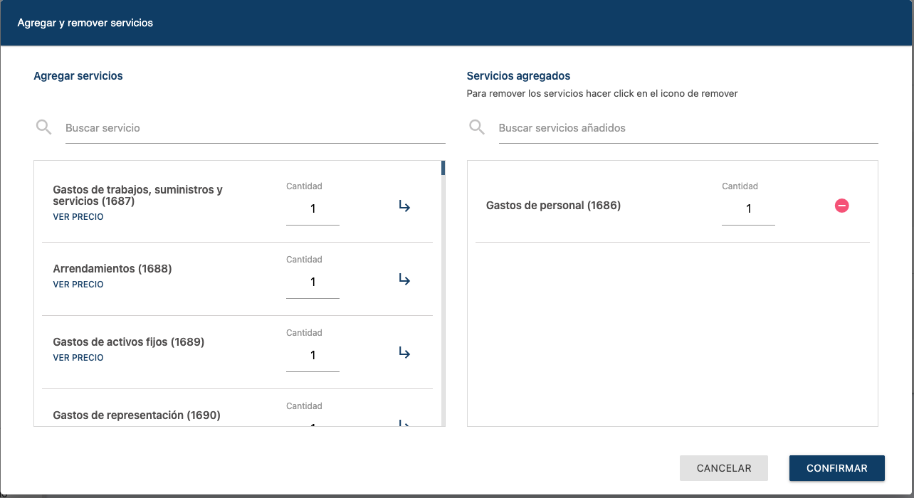Add Gastos de activos fijos service arrow
The height and width of the screenshot is (498, 914).
click(x=404, y=353)
